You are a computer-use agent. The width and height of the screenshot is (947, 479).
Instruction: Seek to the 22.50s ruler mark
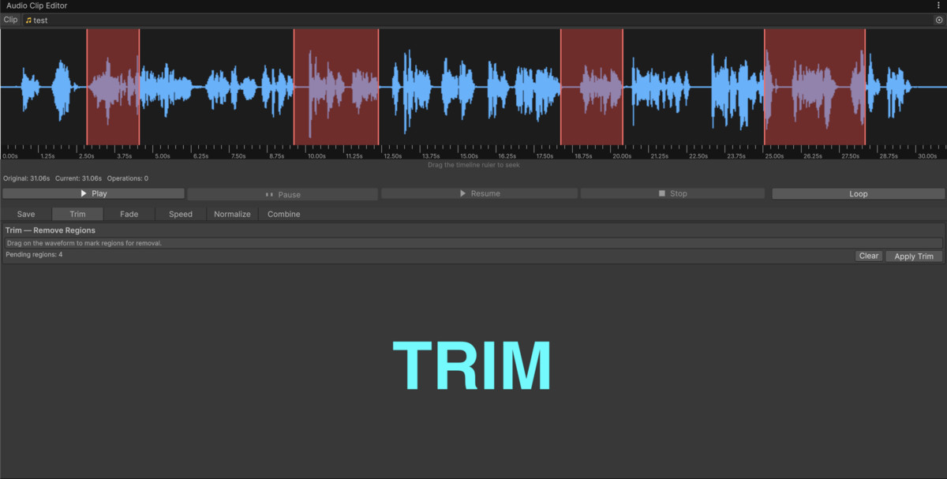698,155
